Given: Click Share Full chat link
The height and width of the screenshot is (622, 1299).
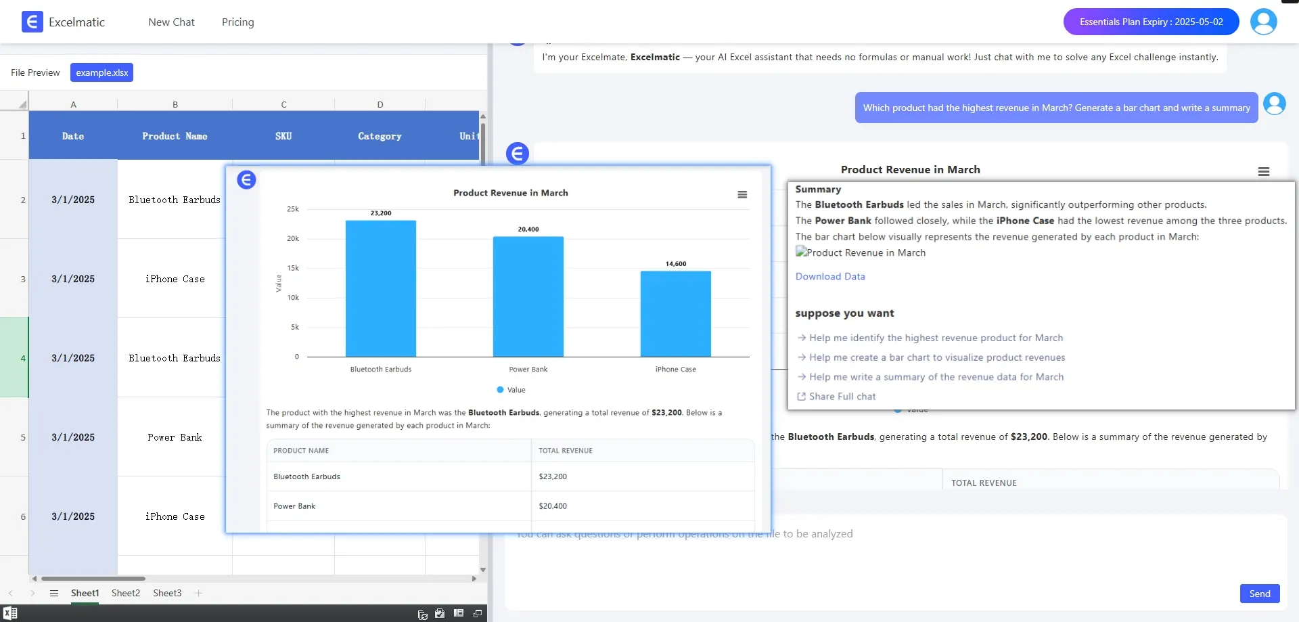Looking at the screenshot, I should coord(842,397).
